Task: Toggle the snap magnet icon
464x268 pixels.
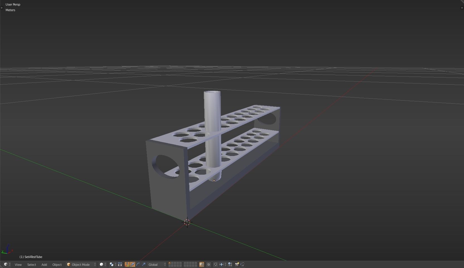Action: 215,264
